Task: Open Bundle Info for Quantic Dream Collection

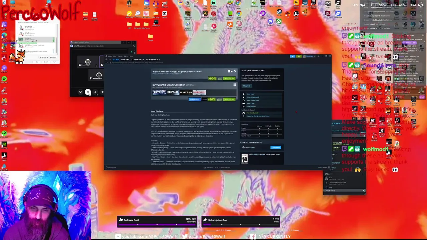Action: (195, 99)
